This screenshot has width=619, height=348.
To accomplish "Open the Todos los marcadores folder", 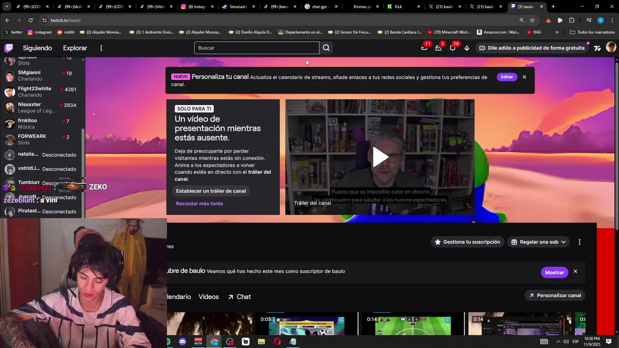I will (592, 32).
